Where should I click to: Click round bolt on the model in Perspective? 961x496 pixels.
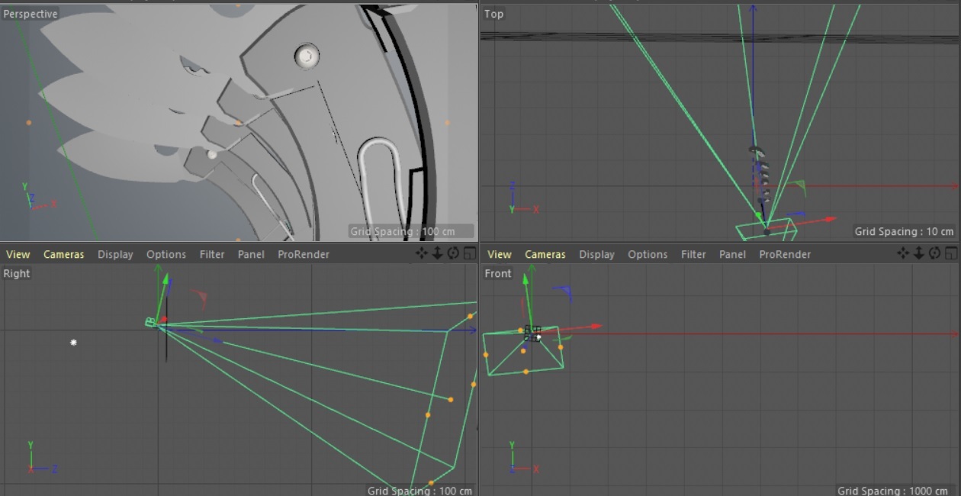pyautogui.click(x=307, y=55)
